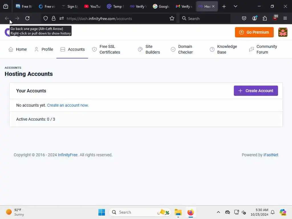This screenshot has height=219, width=292.
Task: Click the Go Premium button
Action: [x=254, y=32]
